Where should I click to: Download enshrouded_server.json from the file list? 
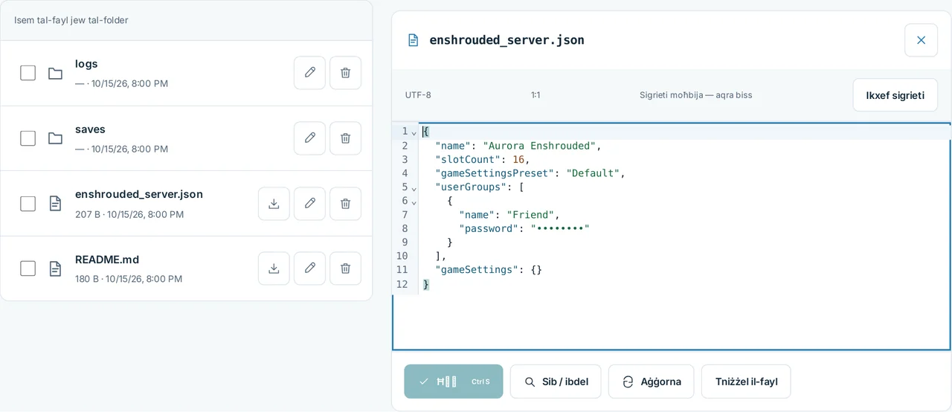point(274,204)
